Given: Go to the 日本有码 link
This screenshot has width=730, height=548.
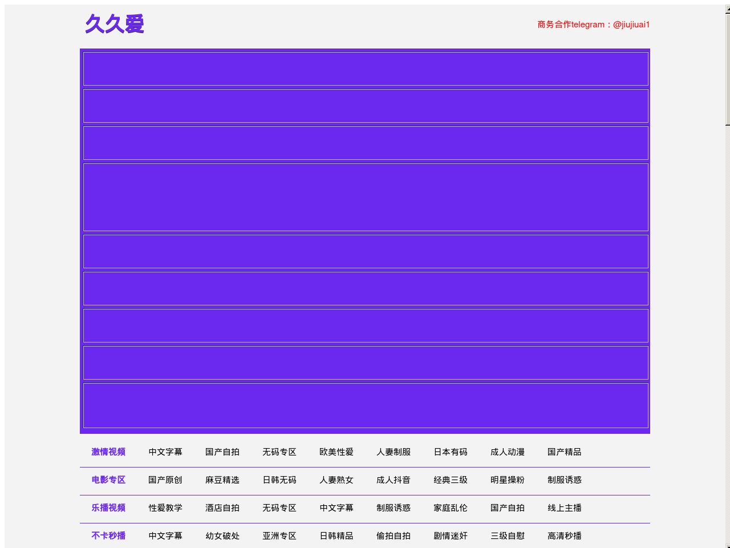Looking at the screenshot, I should click(451, 452).
